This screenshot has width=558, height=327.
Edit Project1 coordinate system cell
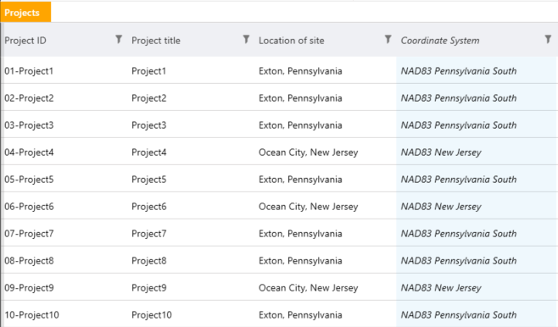pos(477,70)
